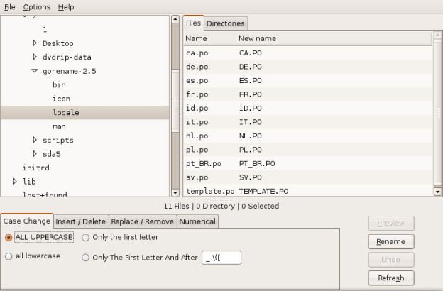Screen dimensions: 443x291
Task: Expand the dvdrip-data tree node
Action: tap(35, 57)
